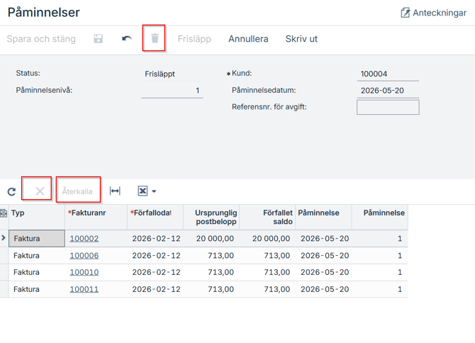Click reminder date 2026-05-20 in row 100011
This screenshot has width=475, height=343.
(x=323, y=289)
